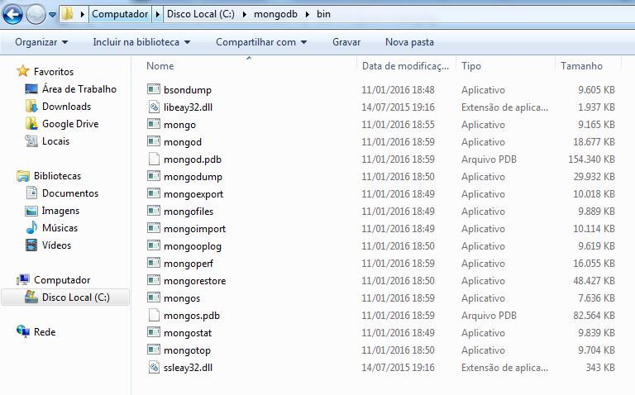Open Documentos in the Bibliotecas tree
This screenshot has width=635, height=395.
pos(70,193)
